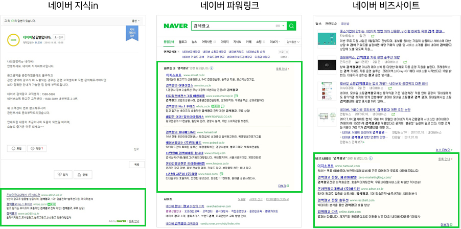Select the 관련도순 sort option
The height and width of the screenshot is (229, 461).
pos(331,23)
